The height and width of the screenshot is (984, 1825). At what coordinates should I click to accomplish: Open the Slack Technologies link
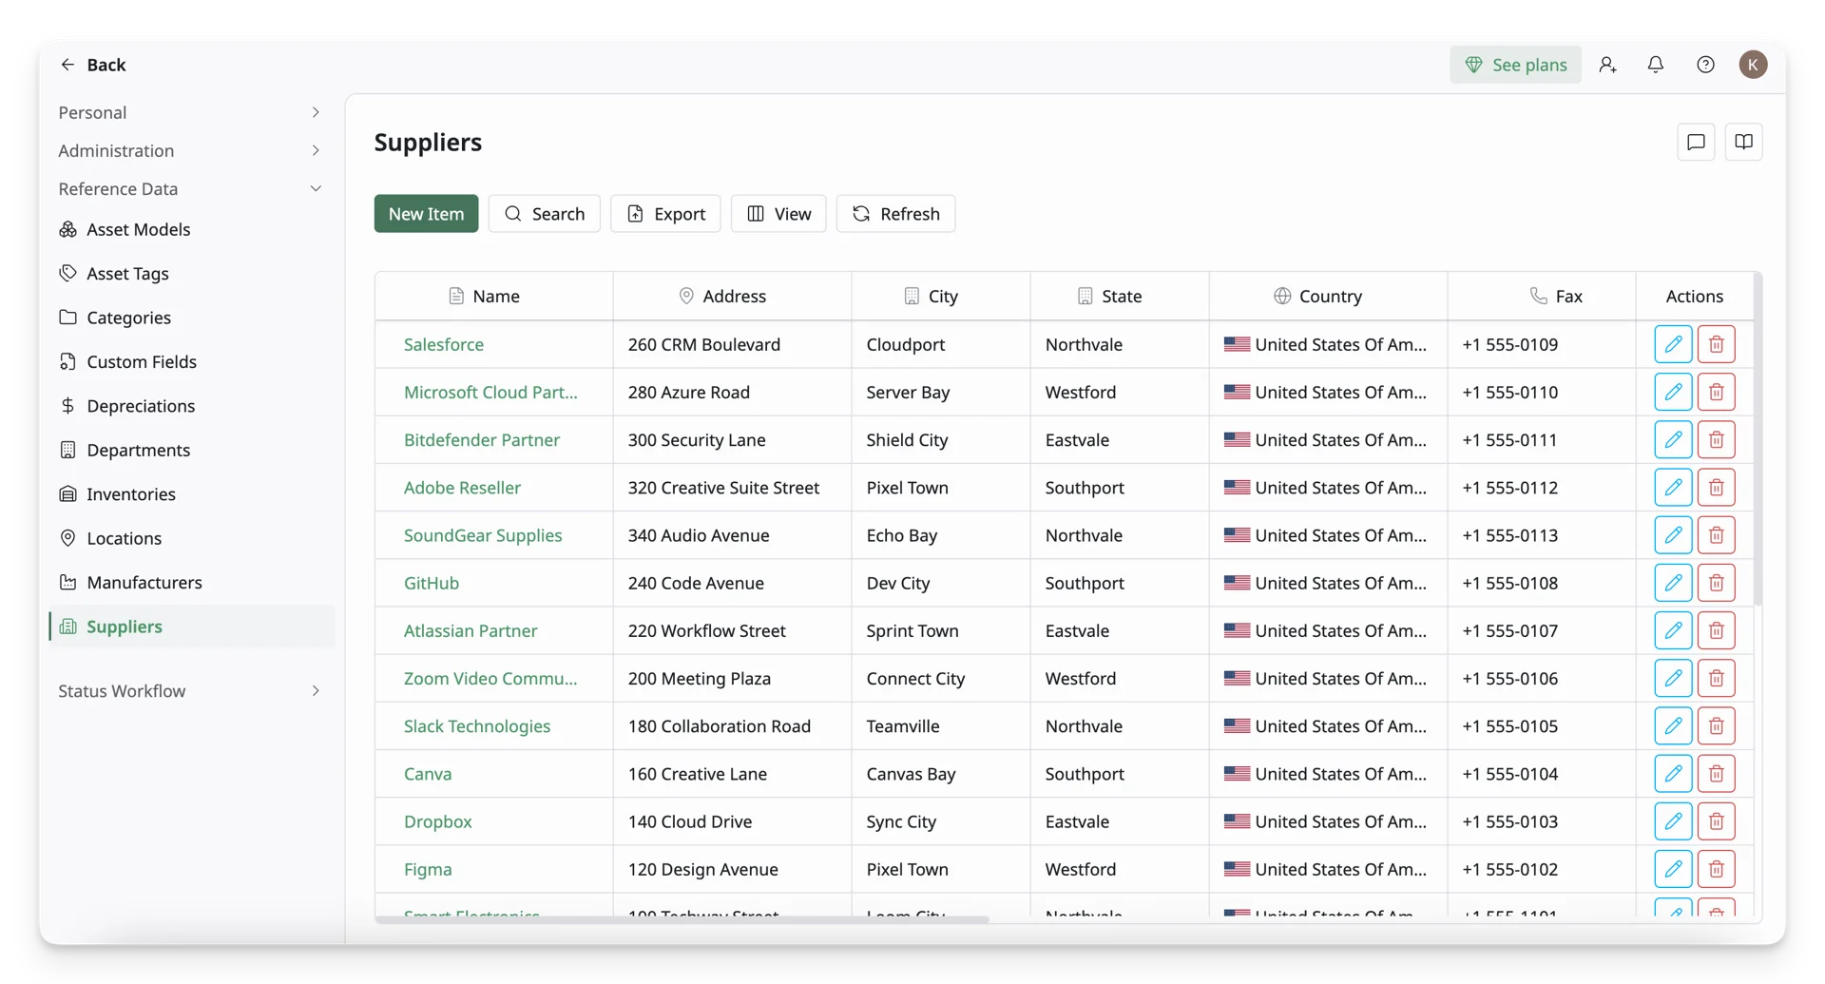(477, 725)
